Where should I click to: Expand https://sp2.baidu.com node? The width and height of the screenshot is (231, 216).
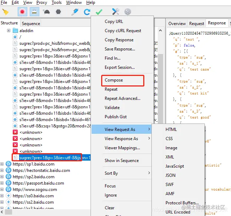2,176
